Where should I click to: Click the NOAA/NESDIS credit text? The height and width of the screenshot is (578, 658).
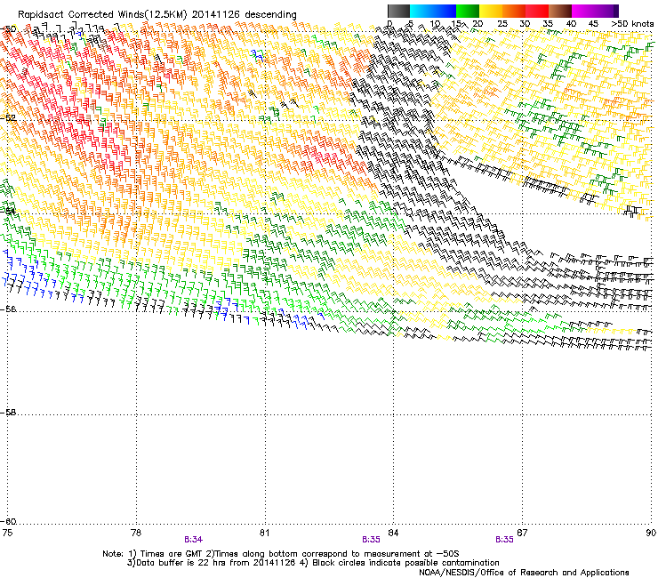(524, 573)
